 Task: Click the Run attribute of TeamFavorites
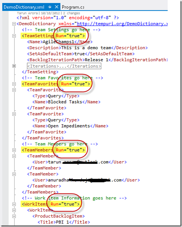coord(76,84)
